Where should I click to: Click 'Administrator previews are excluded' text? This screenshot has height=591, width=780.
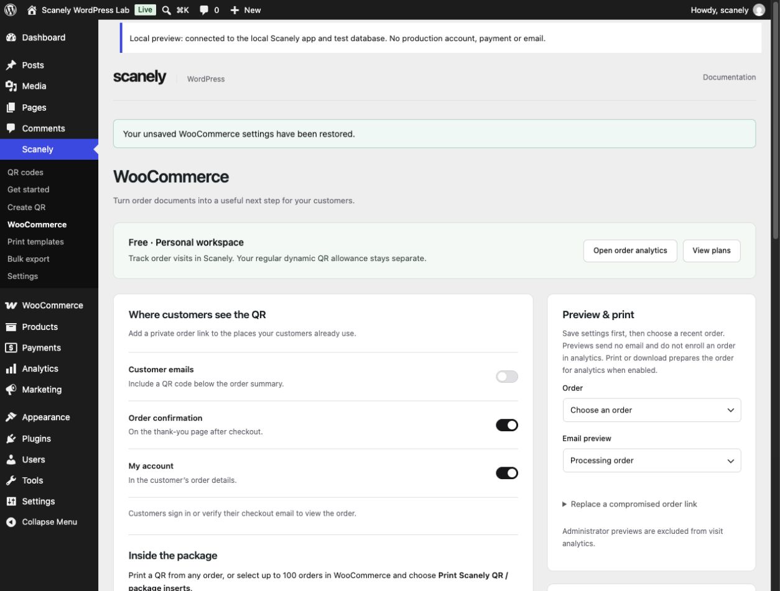643,538
